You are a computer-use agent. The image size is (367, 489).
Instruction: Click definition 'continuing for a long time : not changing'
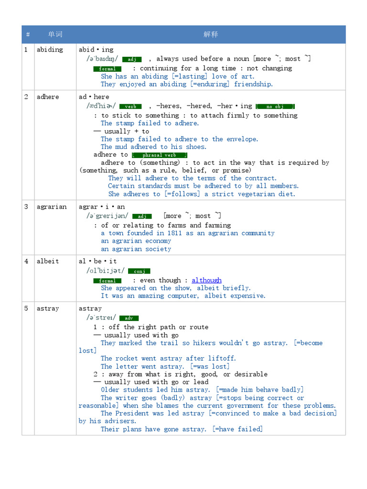coord(216,68)
